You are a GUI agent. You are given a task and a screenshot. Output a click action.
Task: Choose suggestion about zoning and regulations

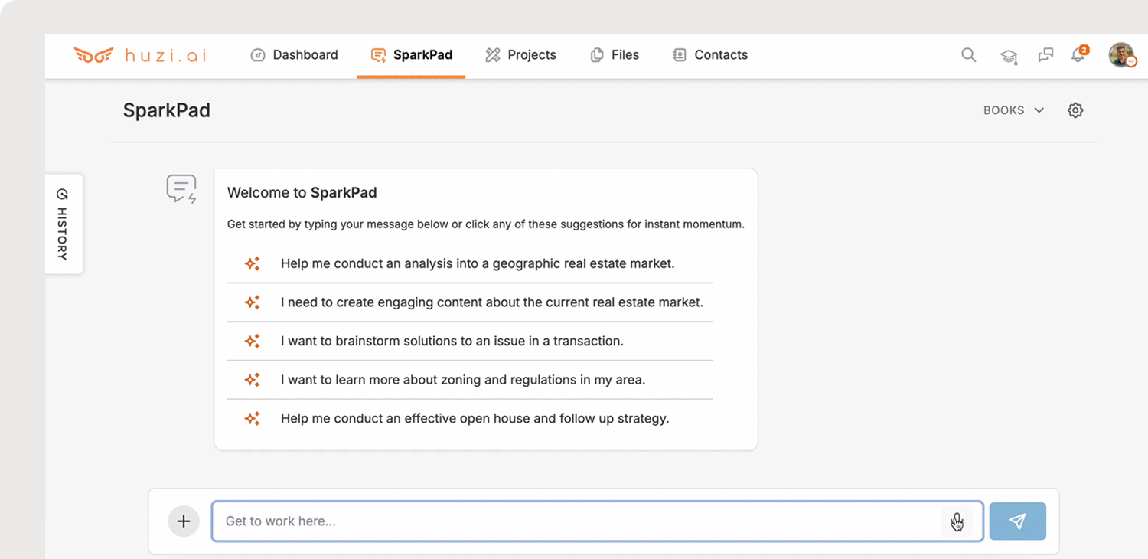470,380
